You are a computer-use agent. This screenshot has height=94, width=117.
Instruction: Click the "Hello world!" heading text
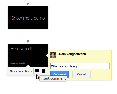coord(21,49)
